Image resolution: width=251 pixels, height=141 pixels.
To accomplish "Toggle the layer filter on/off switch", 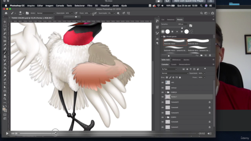I will click(x=205, y=69).
